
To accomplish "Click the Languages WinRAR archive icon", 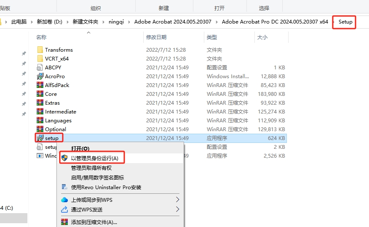I will [40, 120].
